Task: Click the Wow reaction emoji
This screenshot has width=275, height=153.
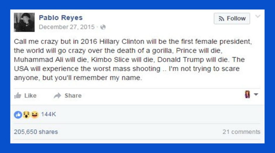Action: click(26, 115)
